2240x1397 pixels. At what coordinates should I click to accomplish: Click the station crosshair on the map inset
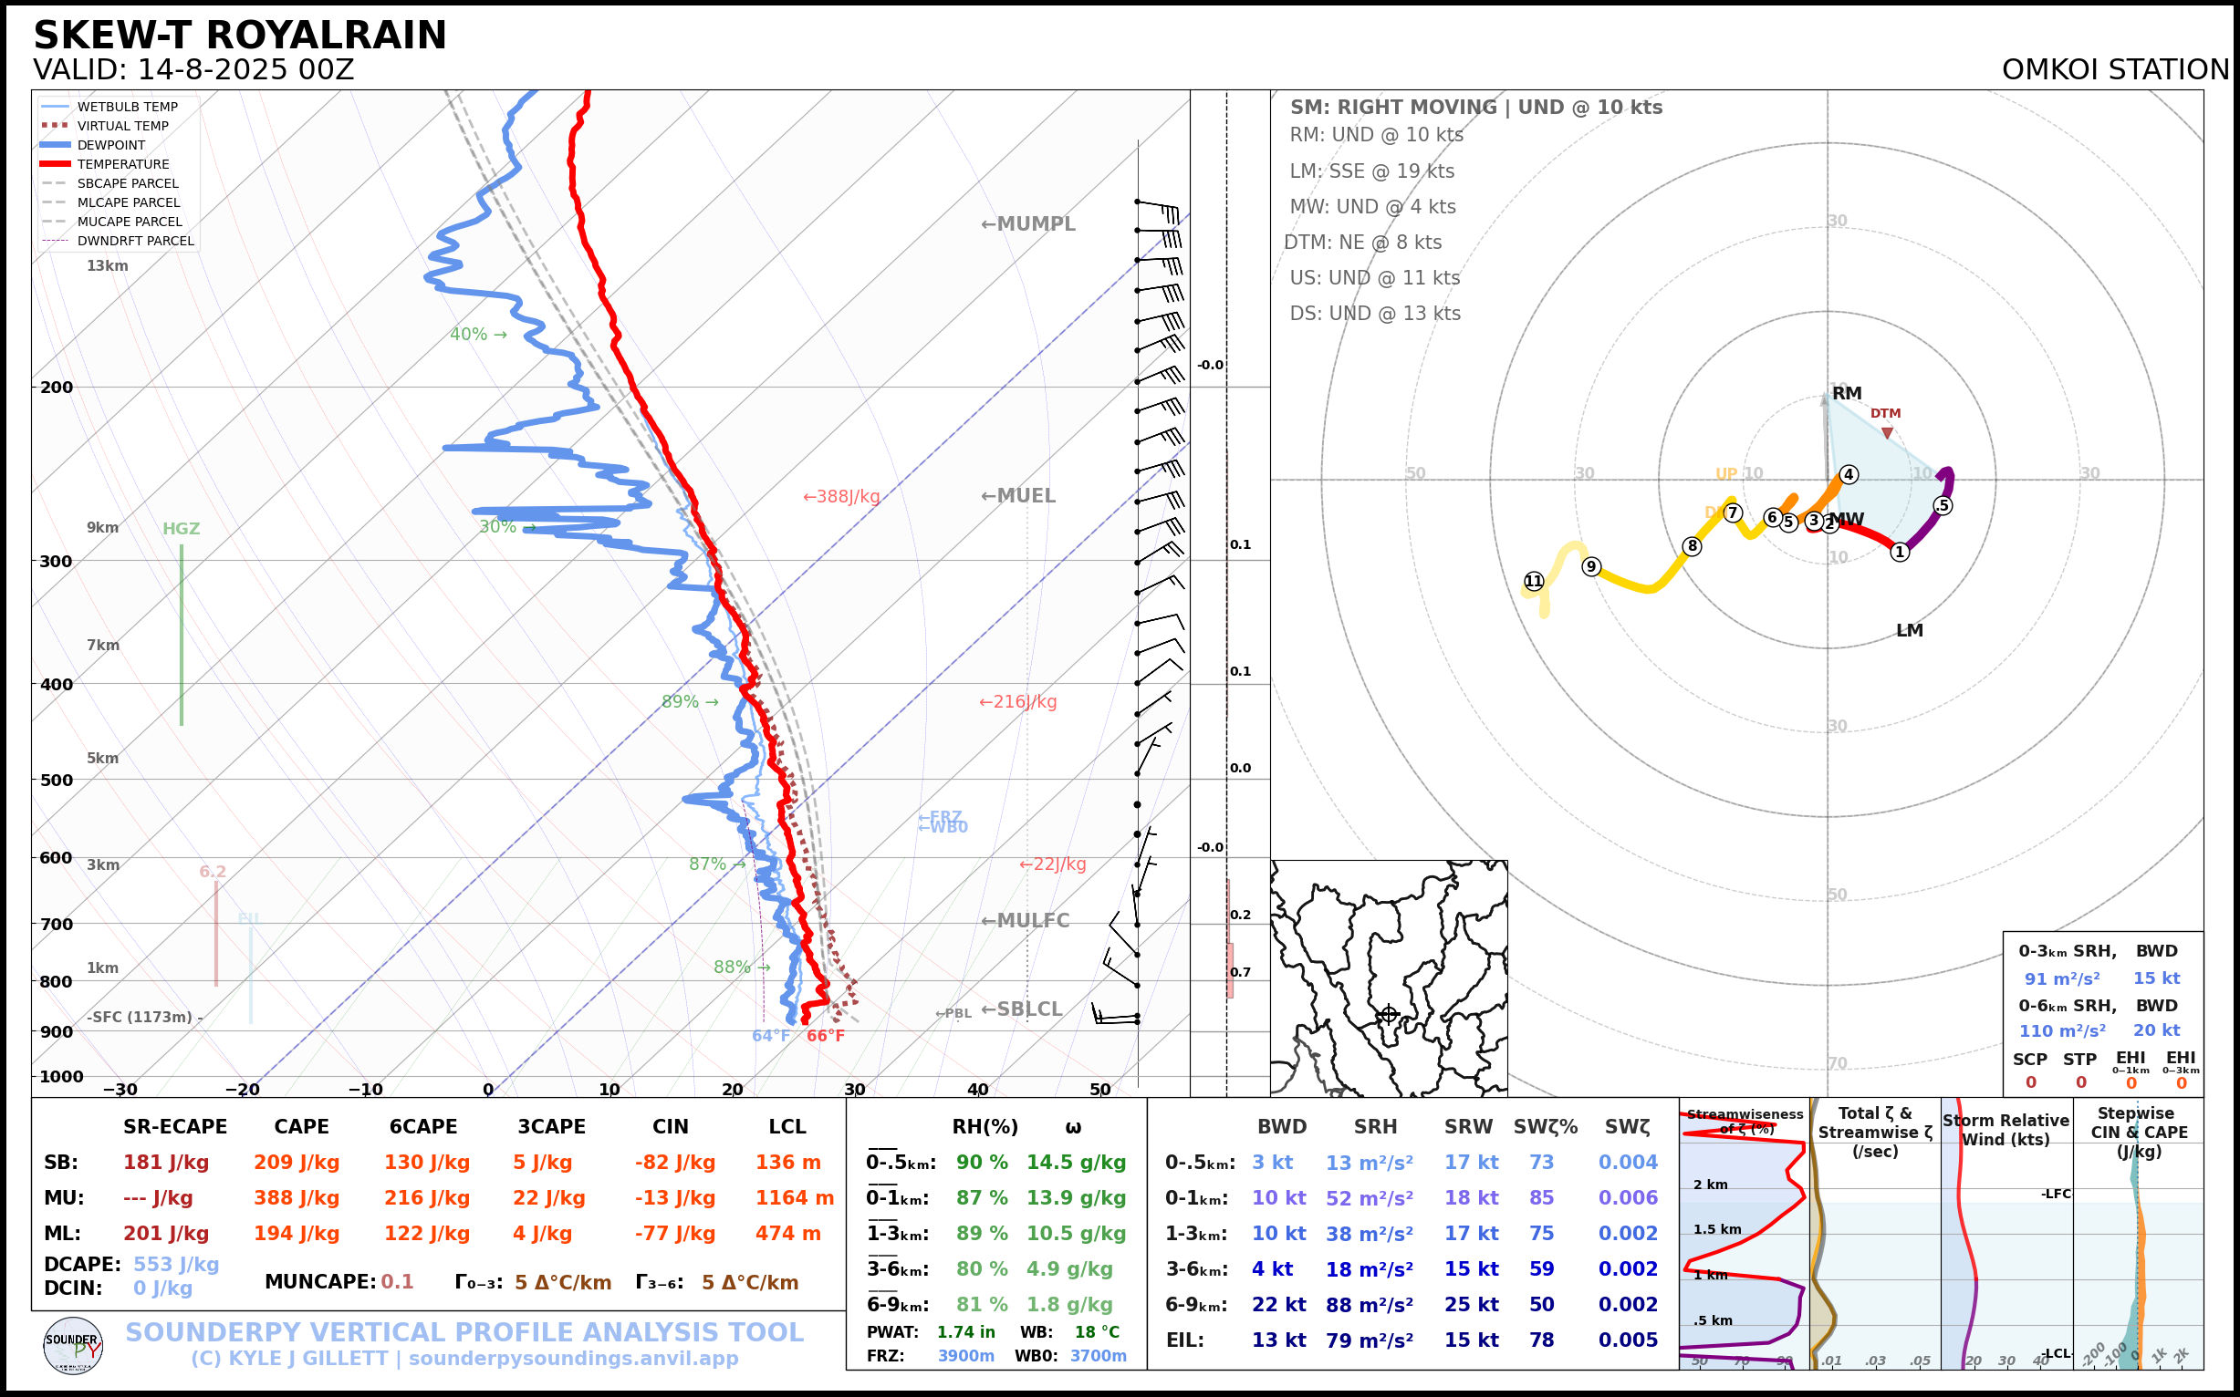tap(1389, 1014)
